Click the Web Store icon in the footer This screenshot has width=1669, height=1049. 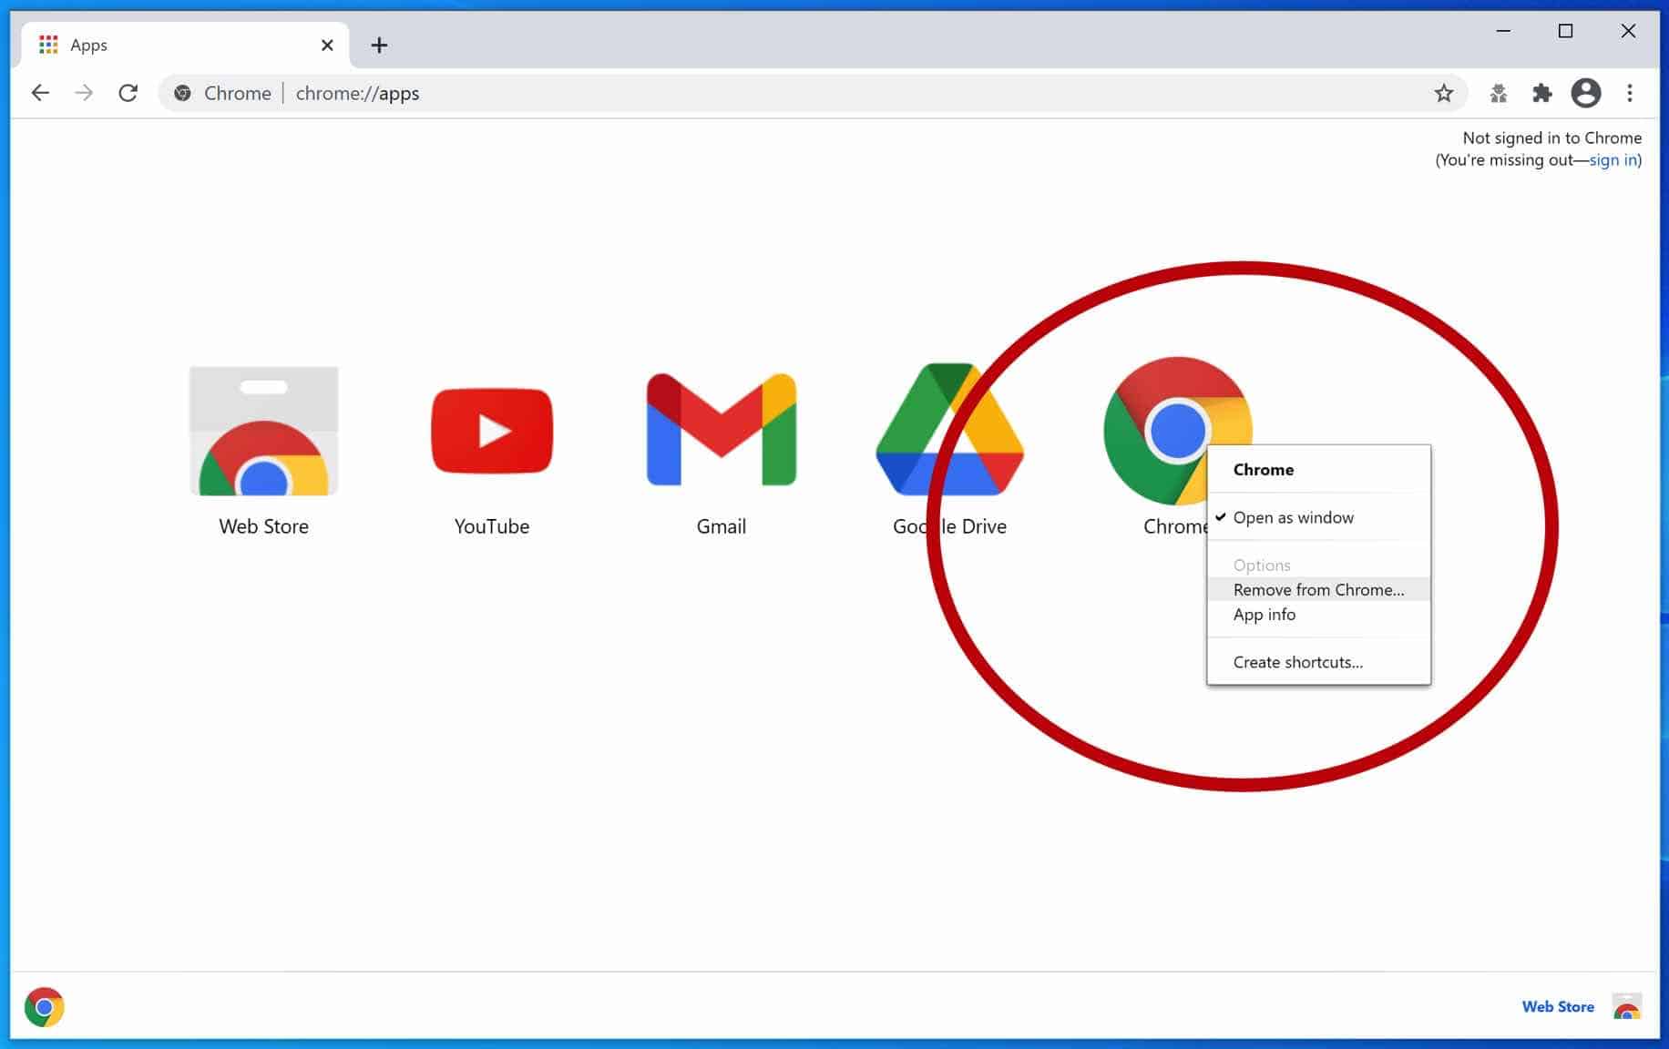pos(1626,1007)
